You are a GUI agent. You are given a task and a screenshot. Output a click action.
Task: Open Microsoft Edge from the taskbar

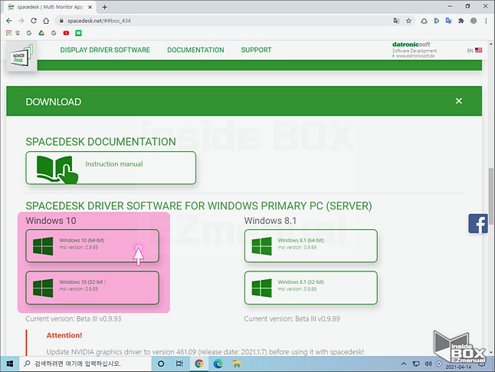point(218,364)
